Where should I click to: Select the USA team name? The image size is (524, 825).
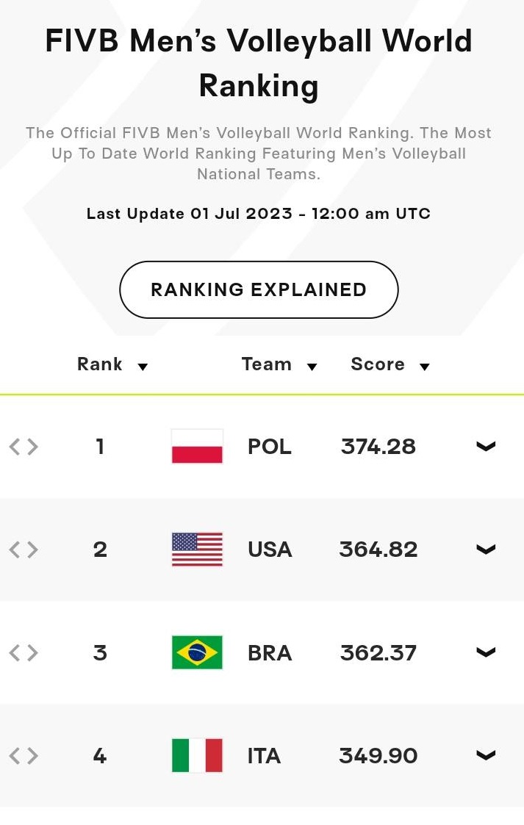click(270, 550)
